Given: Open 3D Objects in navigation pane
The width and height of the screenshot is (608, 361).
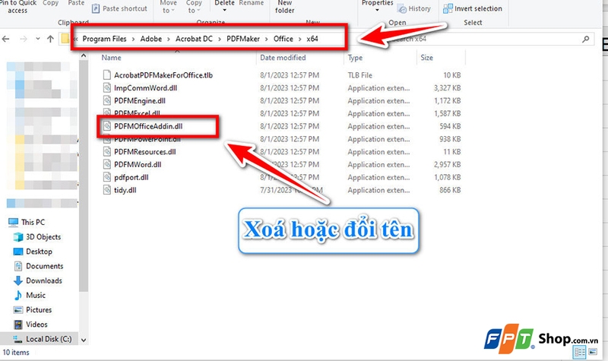Looking at the screenshot, I should (36, 237).
